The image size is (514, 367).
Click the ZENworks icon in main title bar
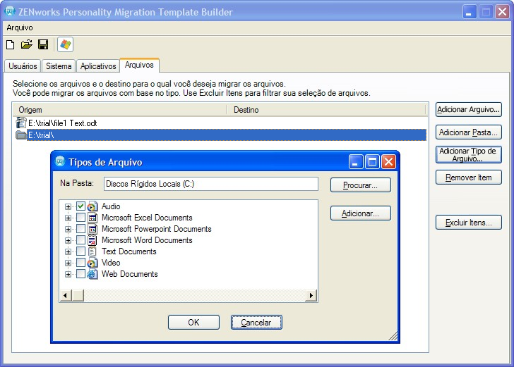coord(10,11)
